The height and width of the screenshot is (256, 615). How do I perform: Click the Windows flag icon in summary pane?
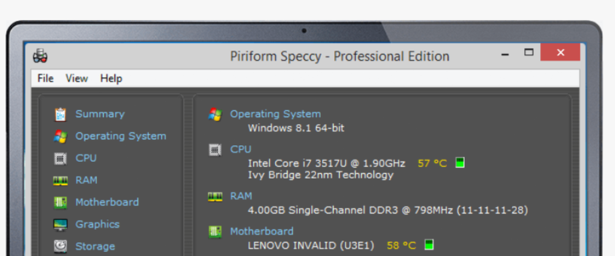click(215, 114)
